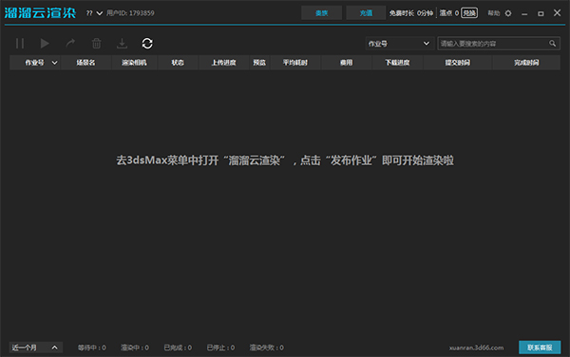Click the 渲染相机 column header
Viewport: 570px width, 357px height.
[134, 63]
